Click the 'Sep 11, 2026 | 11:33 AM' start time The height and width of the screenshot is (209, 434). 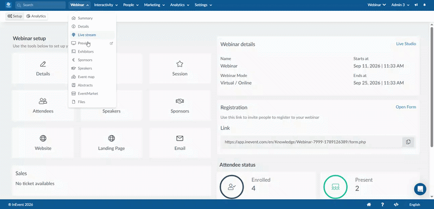378,66
